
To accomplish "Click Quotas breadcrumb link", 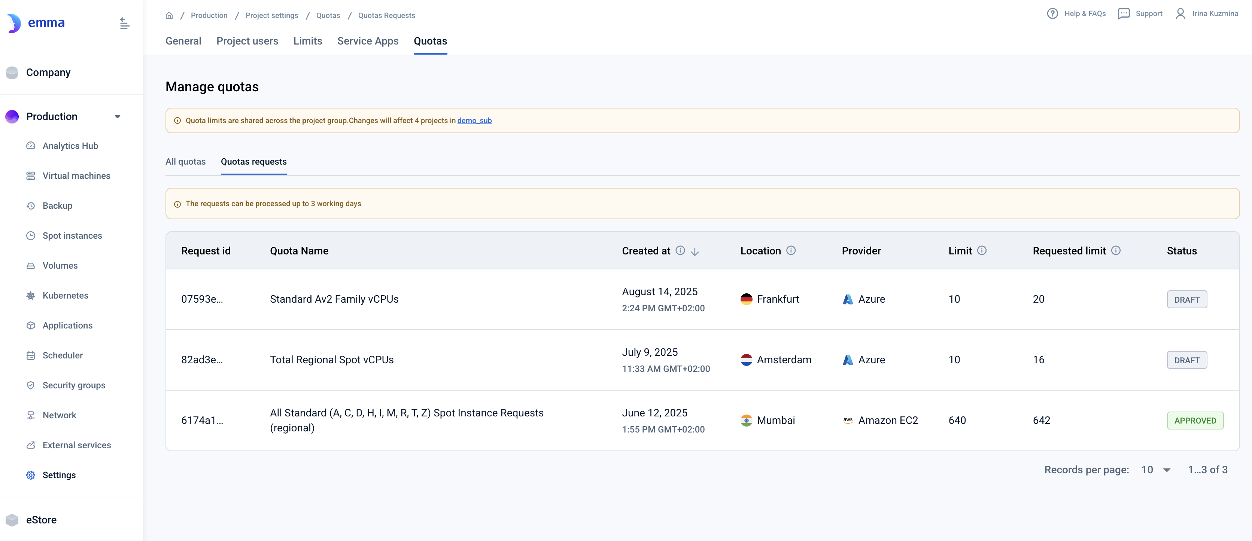I will tap(328, 16).
